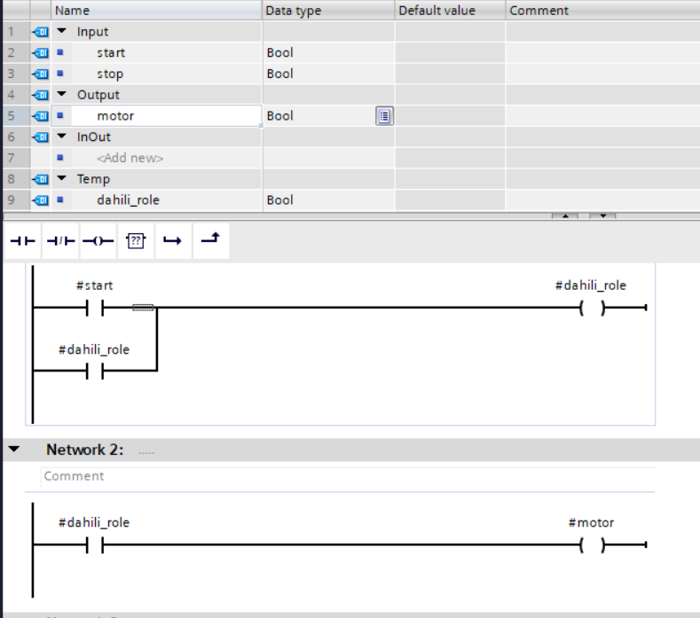The height and width of the screenshot is (618, 700).
Task: Click the interface pane collapse up arrow
Action: click(x=565, y=216)
